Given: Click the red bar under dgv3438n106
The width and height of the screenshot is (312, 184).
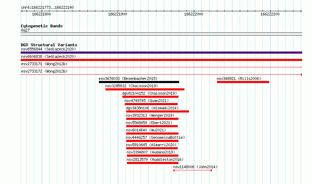Looking at the screenshot, I should tap(157, 111).
